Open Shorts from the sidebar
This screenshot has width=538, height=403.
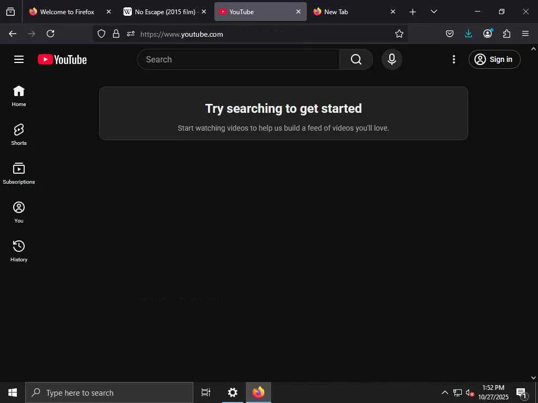tap(19, 135)
